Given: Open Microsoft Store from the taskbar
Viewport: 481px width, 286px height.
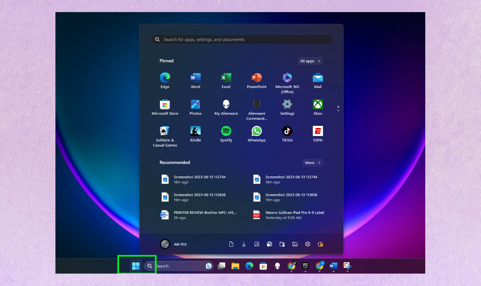Looking at the screenshot, I should point(263,266).
